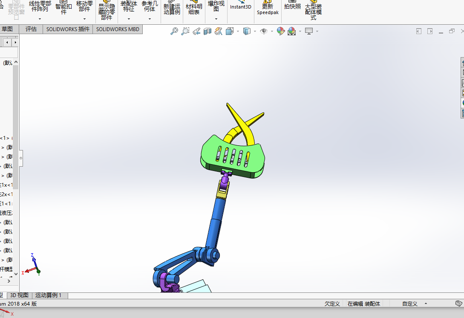464x318 pixels.
Task: Click 装配体特征 Assembly Features command
Action: coord(129,6)
